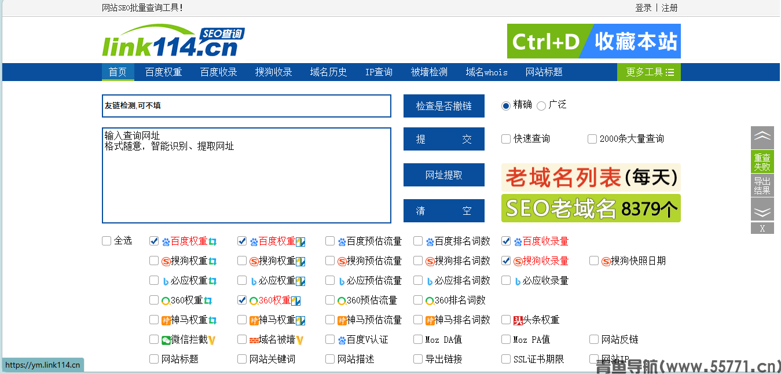Check the 网站关键词 checkbox
The height and width of the screenshot is (374, 781).
242,359
